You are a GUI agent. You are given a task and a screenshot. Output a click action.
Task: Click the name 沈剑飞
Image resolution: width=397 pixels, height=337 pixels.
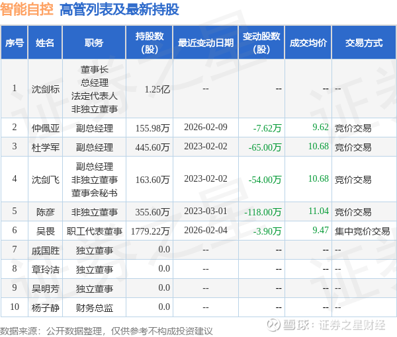click(x=46, y=180)
